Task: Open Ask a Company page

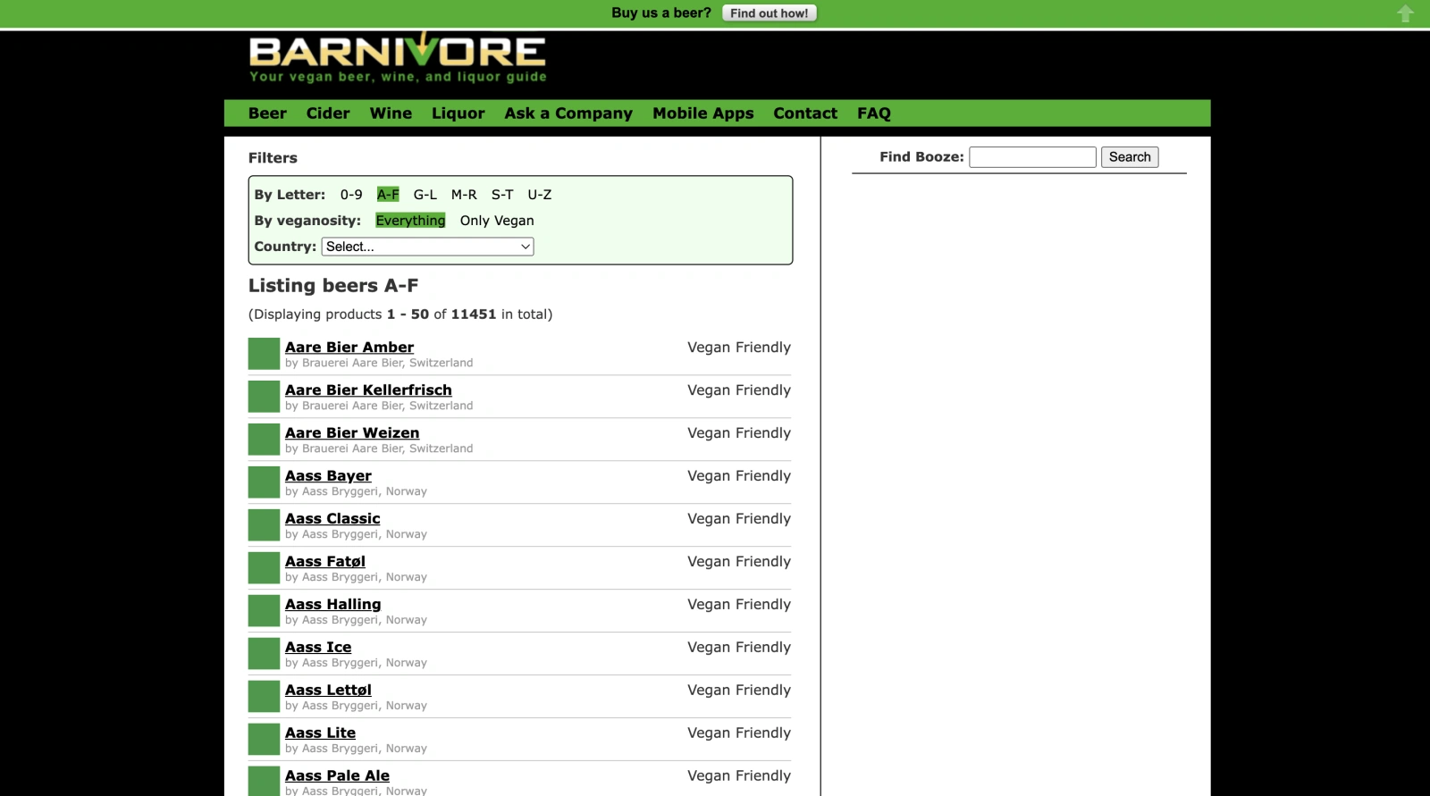Action: click(x=568, y=113)
